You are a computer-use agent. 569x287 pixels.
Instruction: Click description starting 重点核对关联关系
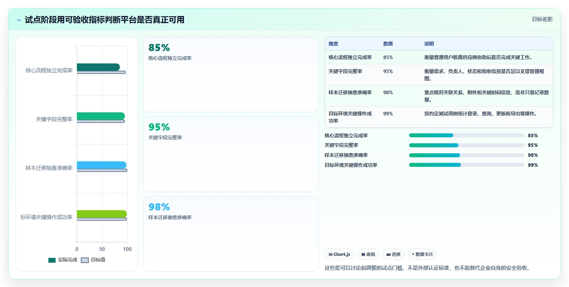487,96
